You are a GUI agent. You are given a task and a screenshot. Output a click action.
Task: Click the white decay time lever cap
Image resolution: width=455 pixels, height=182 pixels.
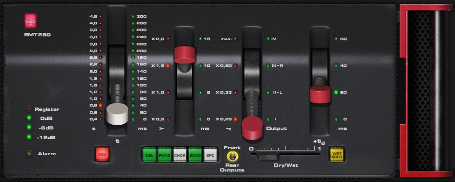[117, 114]
